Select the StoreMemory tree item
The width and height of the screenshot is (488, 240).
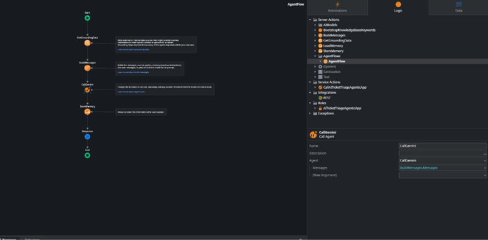coord(334,51)
